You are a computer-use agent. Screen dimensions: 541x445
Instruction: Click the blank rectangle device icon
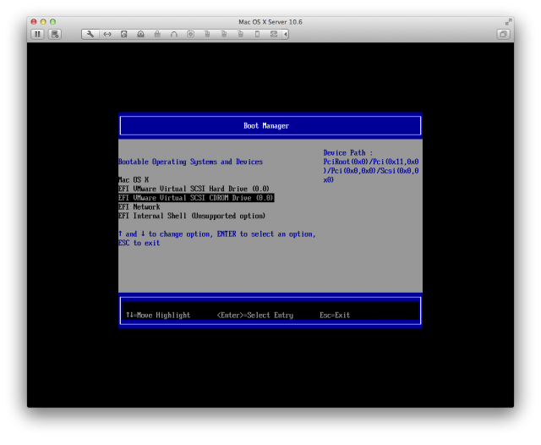257,34
